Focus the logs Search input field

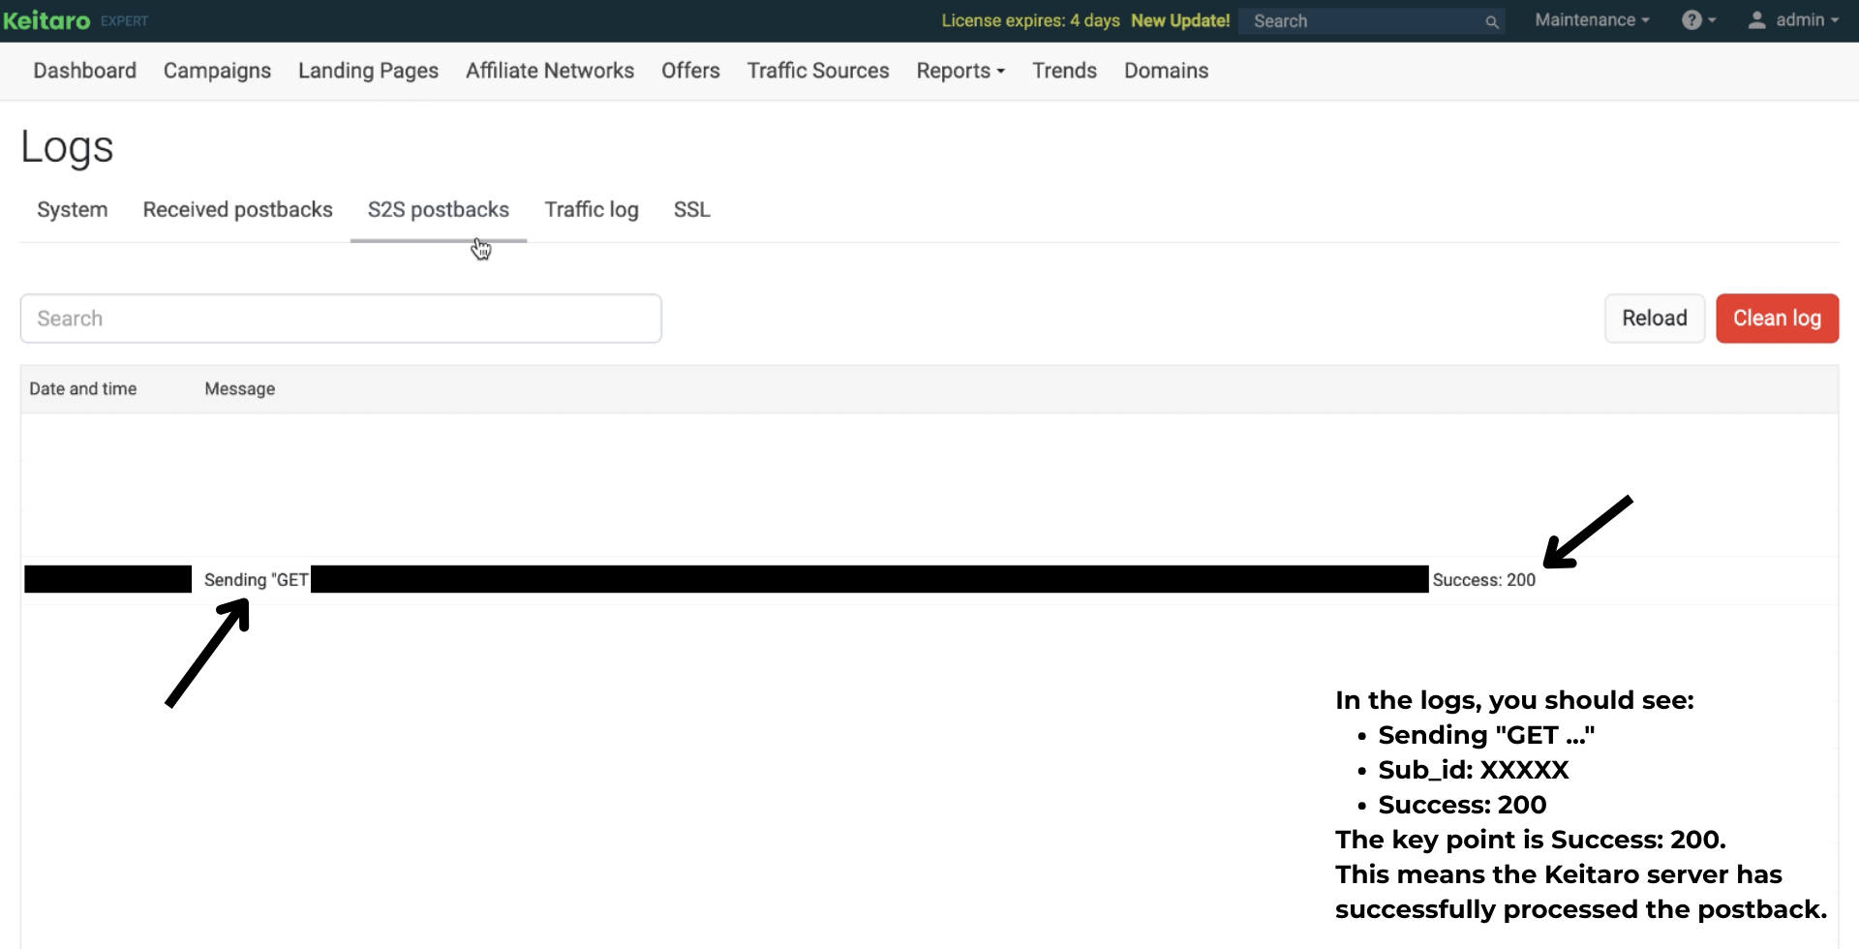341,319
